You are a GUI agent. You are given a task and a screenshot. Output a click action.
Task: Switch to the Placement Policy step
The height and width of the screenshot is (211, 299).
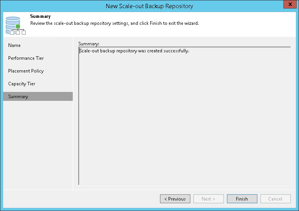pyautogui.click(x=26, y=71)
